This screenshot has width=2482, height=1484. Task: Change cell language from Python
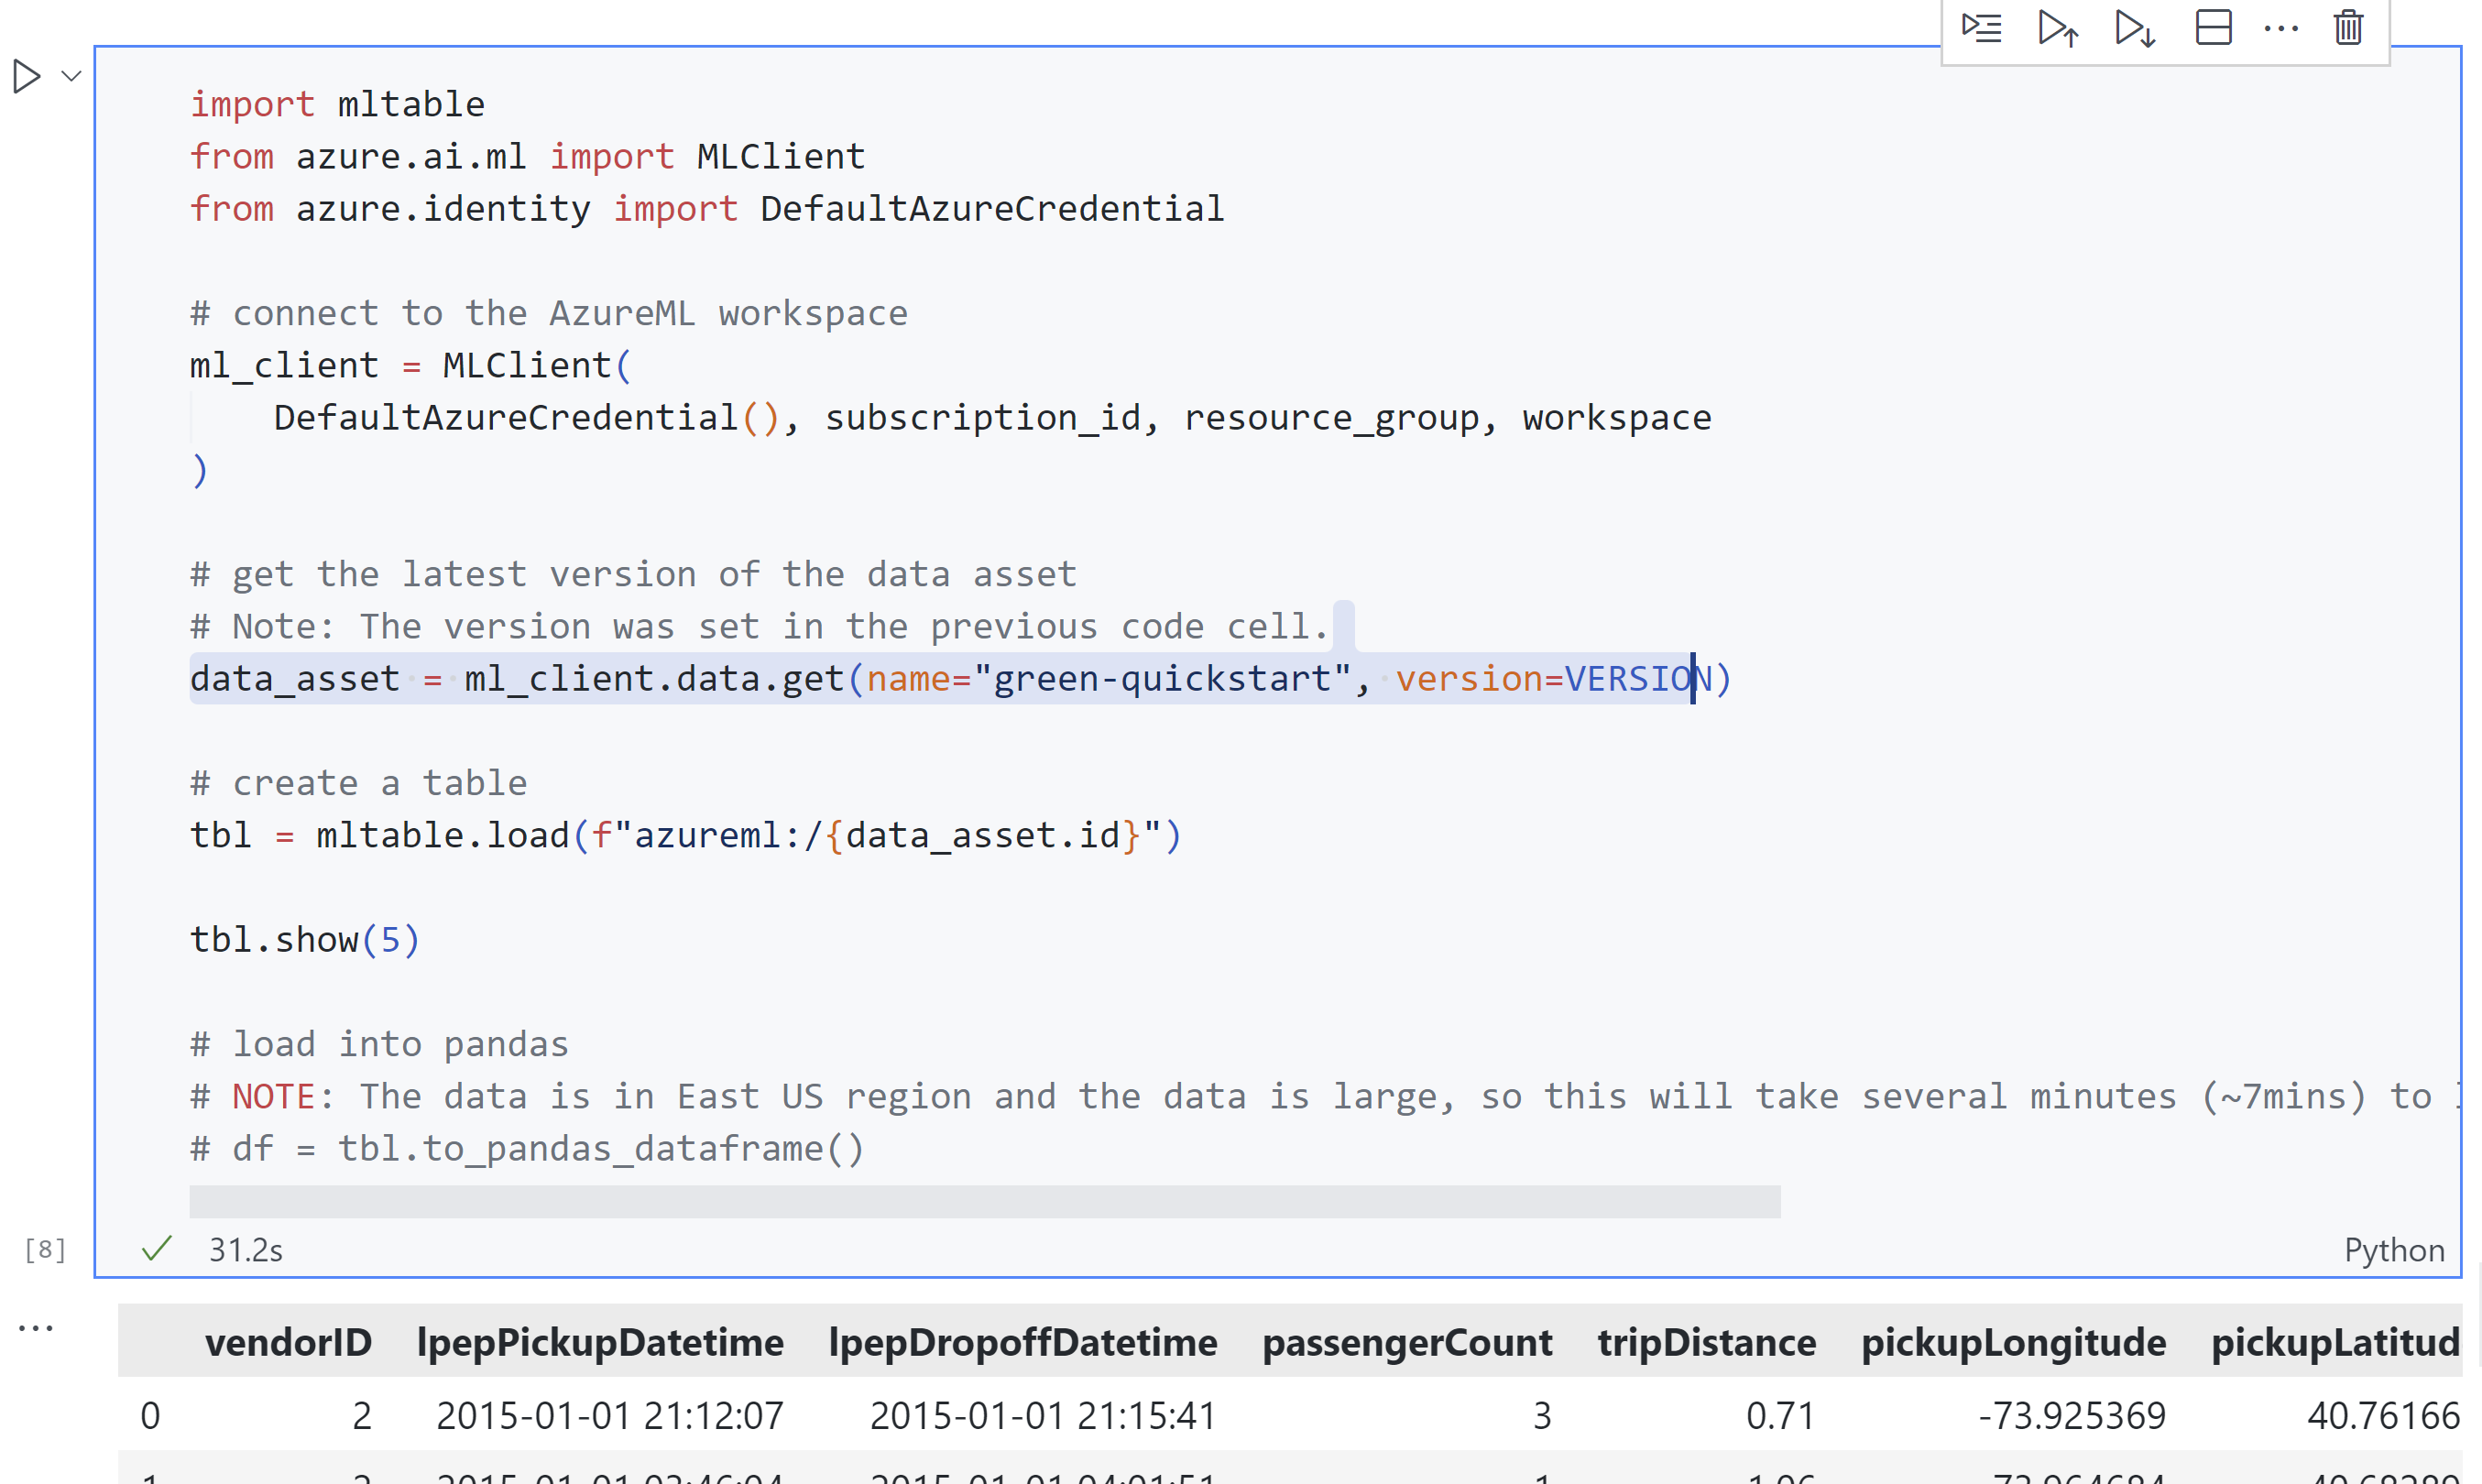click(x=2393, y=1250)
